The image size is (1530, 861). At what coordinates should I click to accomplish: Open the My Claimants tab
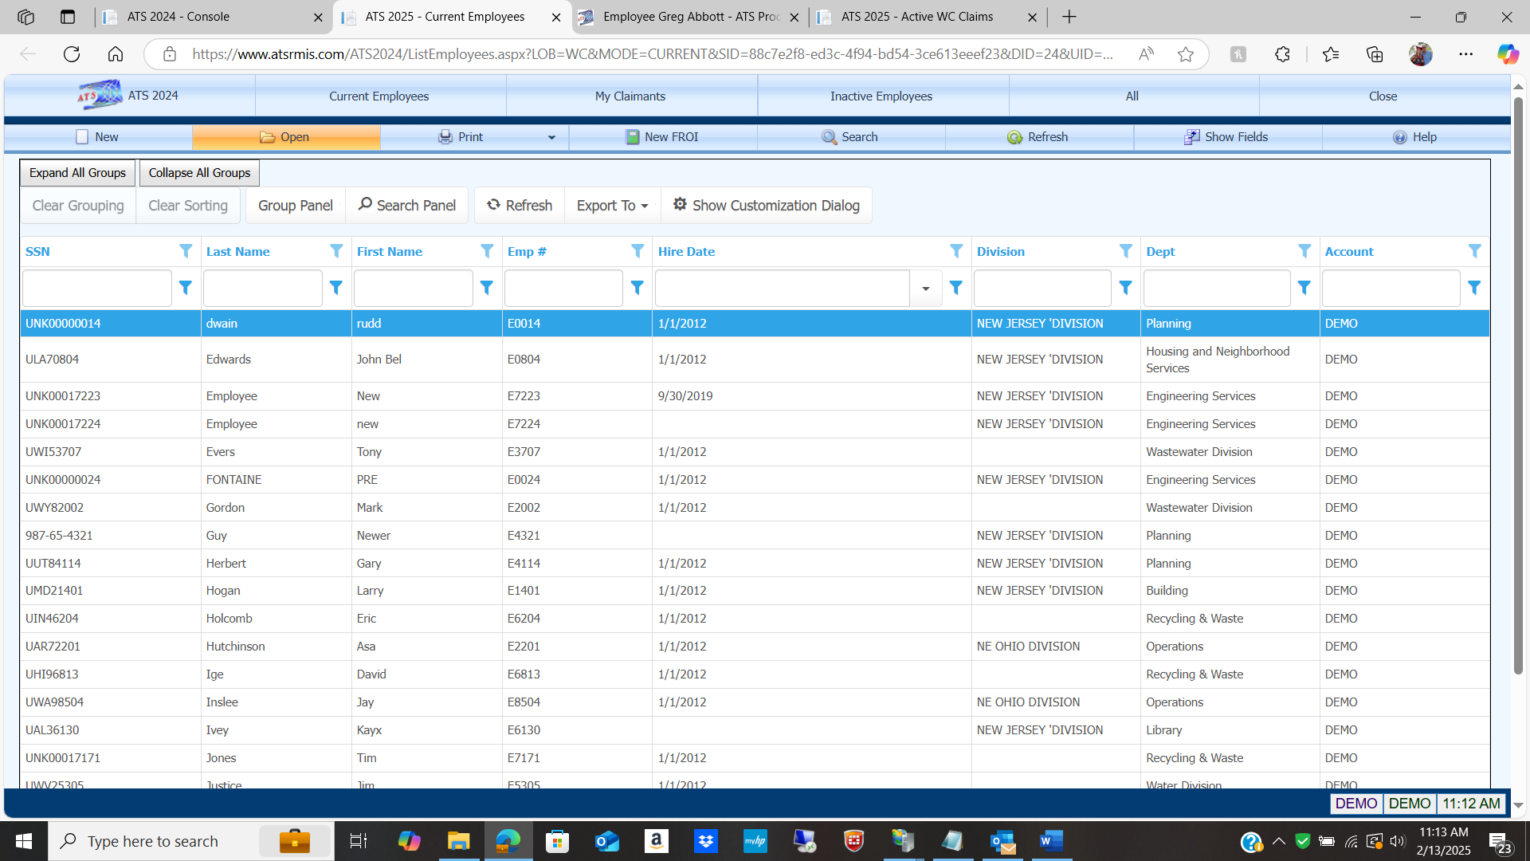(630, 96)
